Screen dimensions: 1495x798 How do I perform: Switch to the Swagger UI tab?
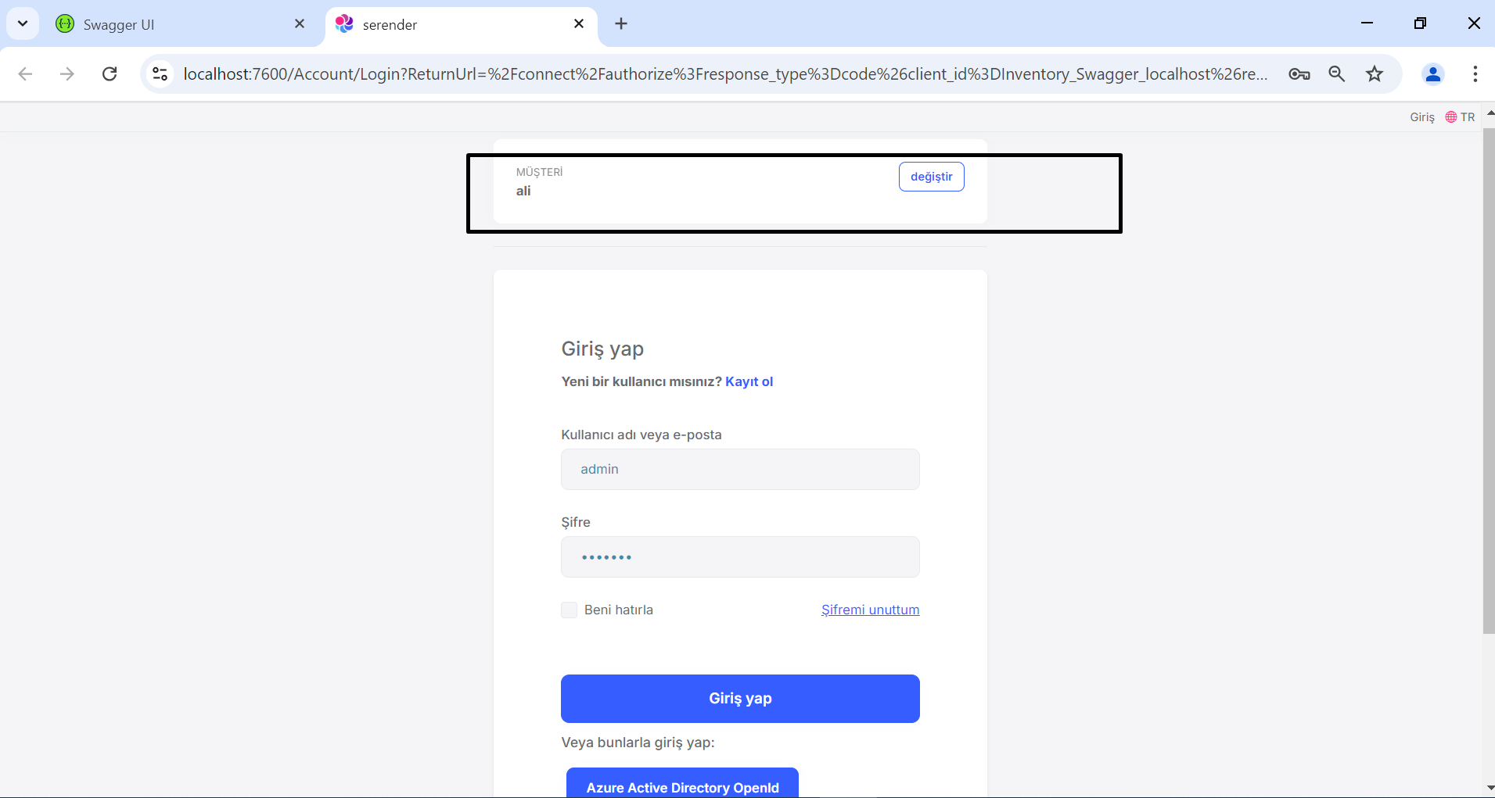tap(172, 24)
